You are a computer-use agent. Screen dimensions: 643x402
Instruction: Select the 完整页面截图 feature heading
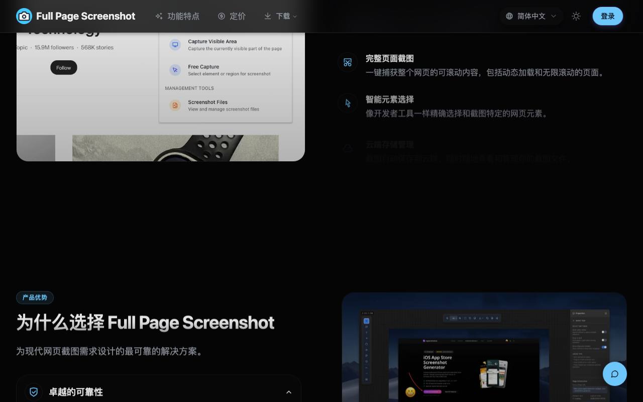390,58
